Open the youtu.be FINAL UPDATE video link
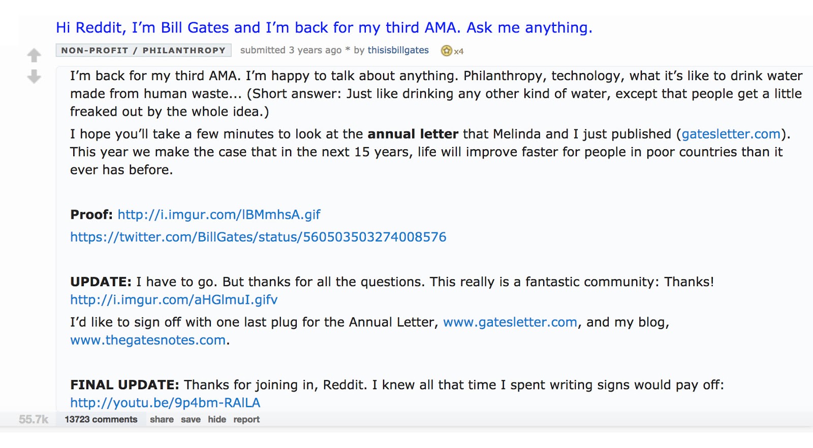This screenshot has height=448, width=813. pos(165,402)
